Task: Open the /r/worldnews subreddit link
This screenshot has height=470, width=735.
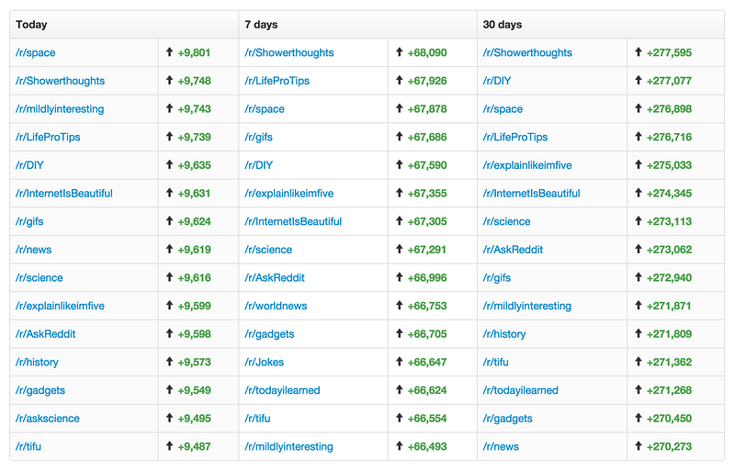Action: [276, 305]
